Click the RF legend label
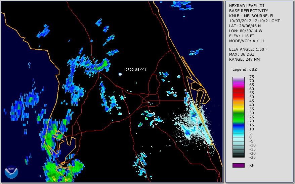 252,165
